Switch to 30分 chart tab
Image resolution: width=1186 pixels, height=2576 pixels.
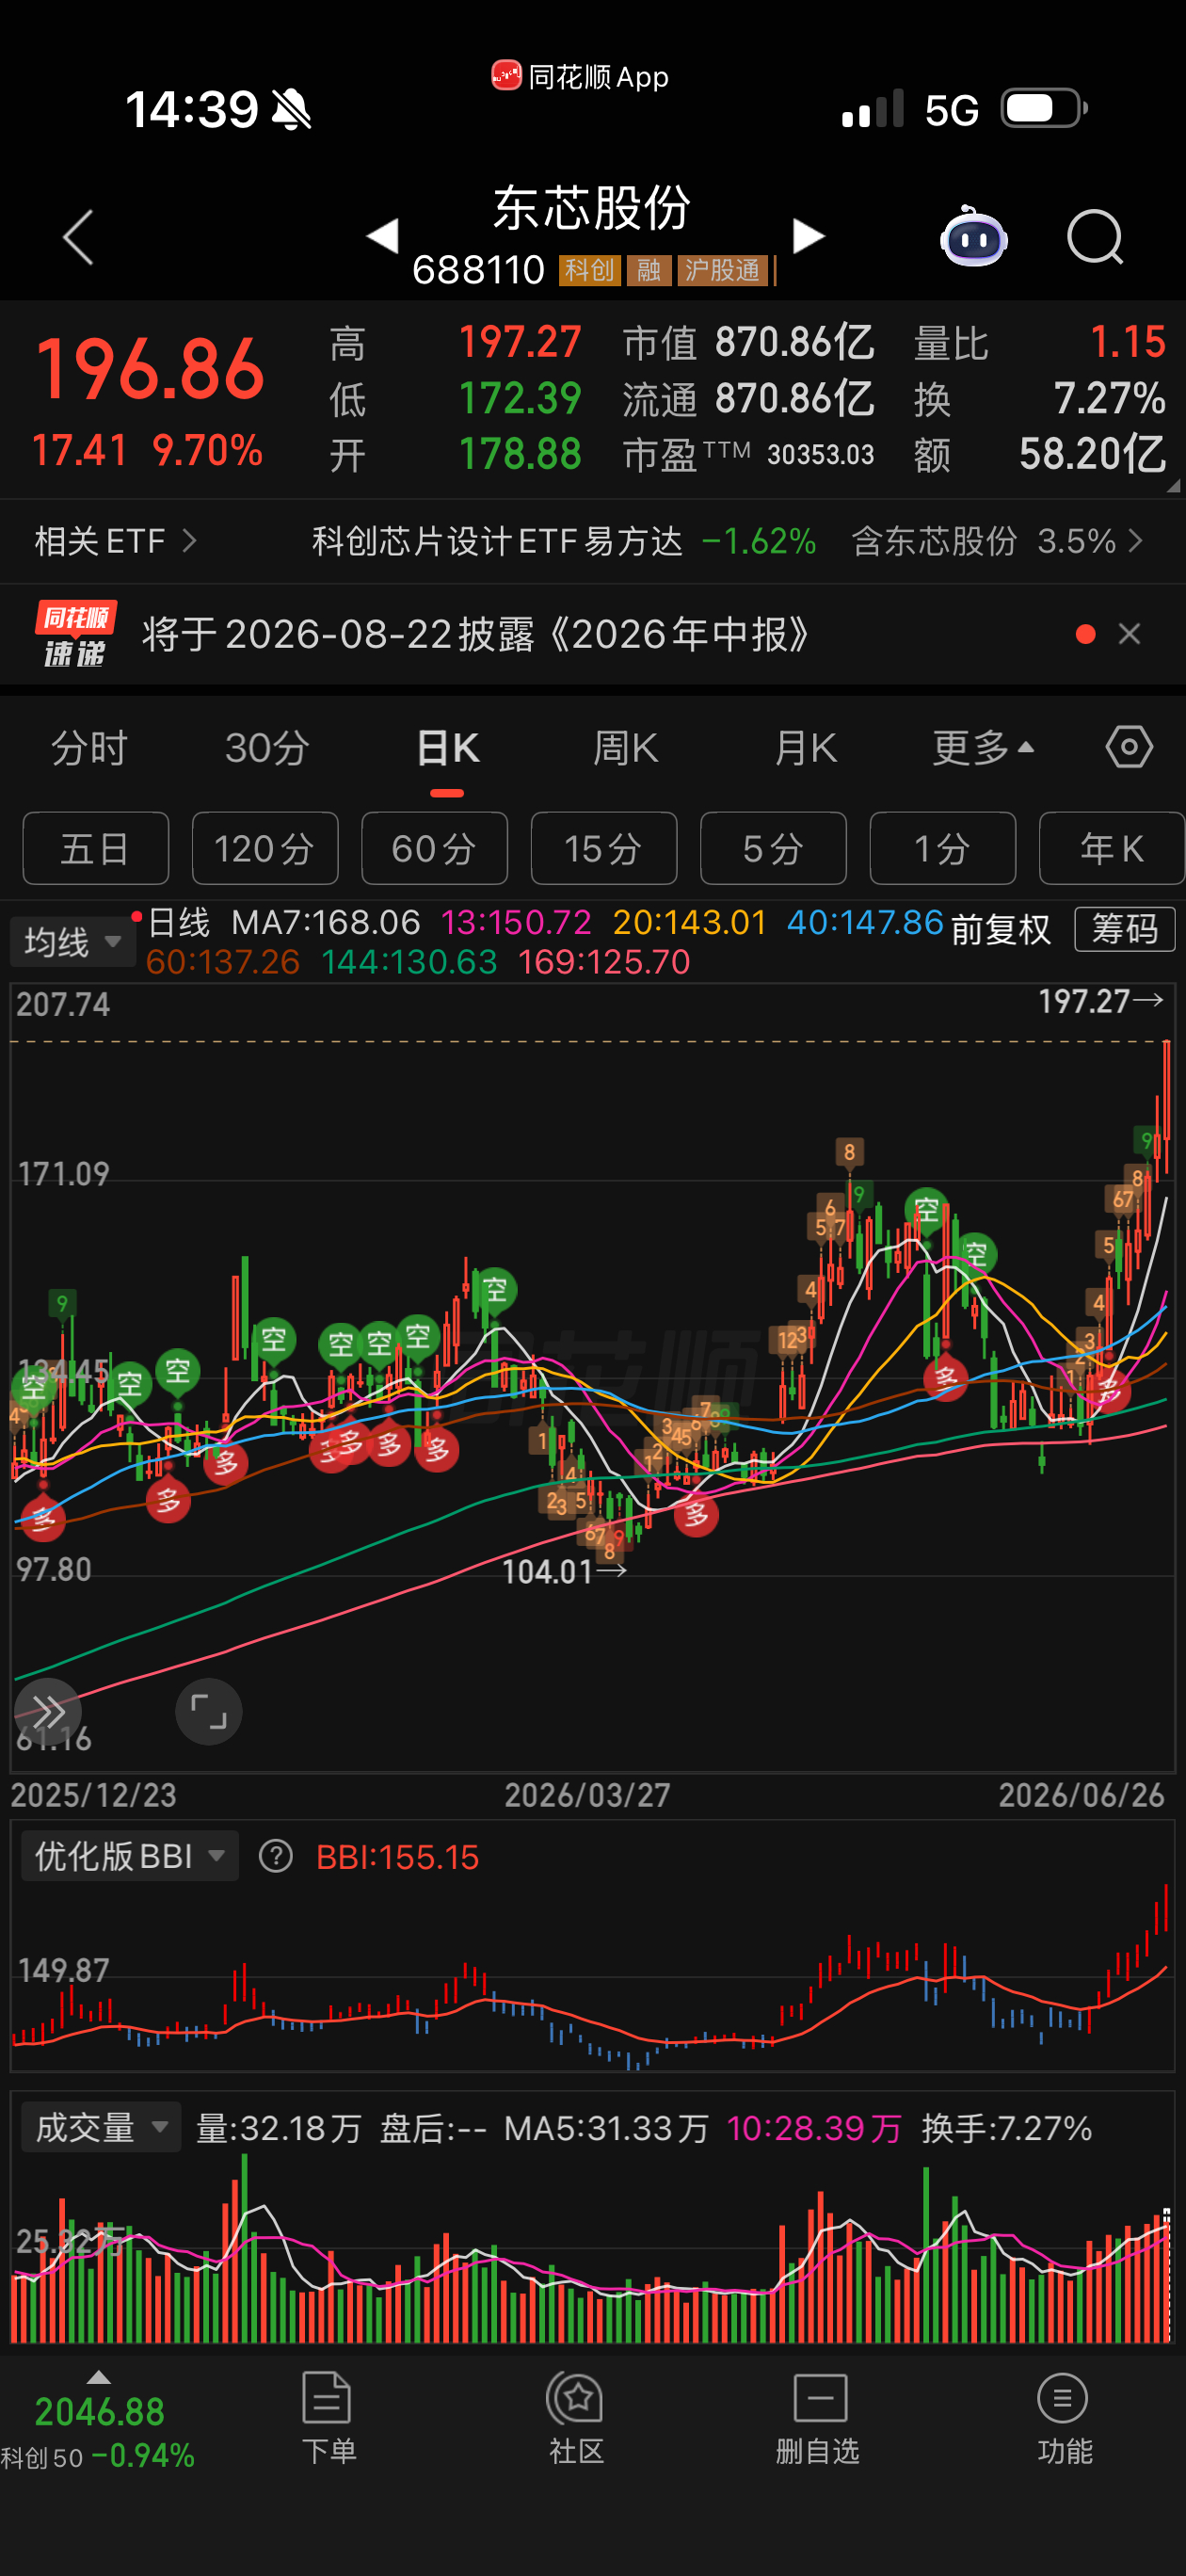click(x=267, y=748)
